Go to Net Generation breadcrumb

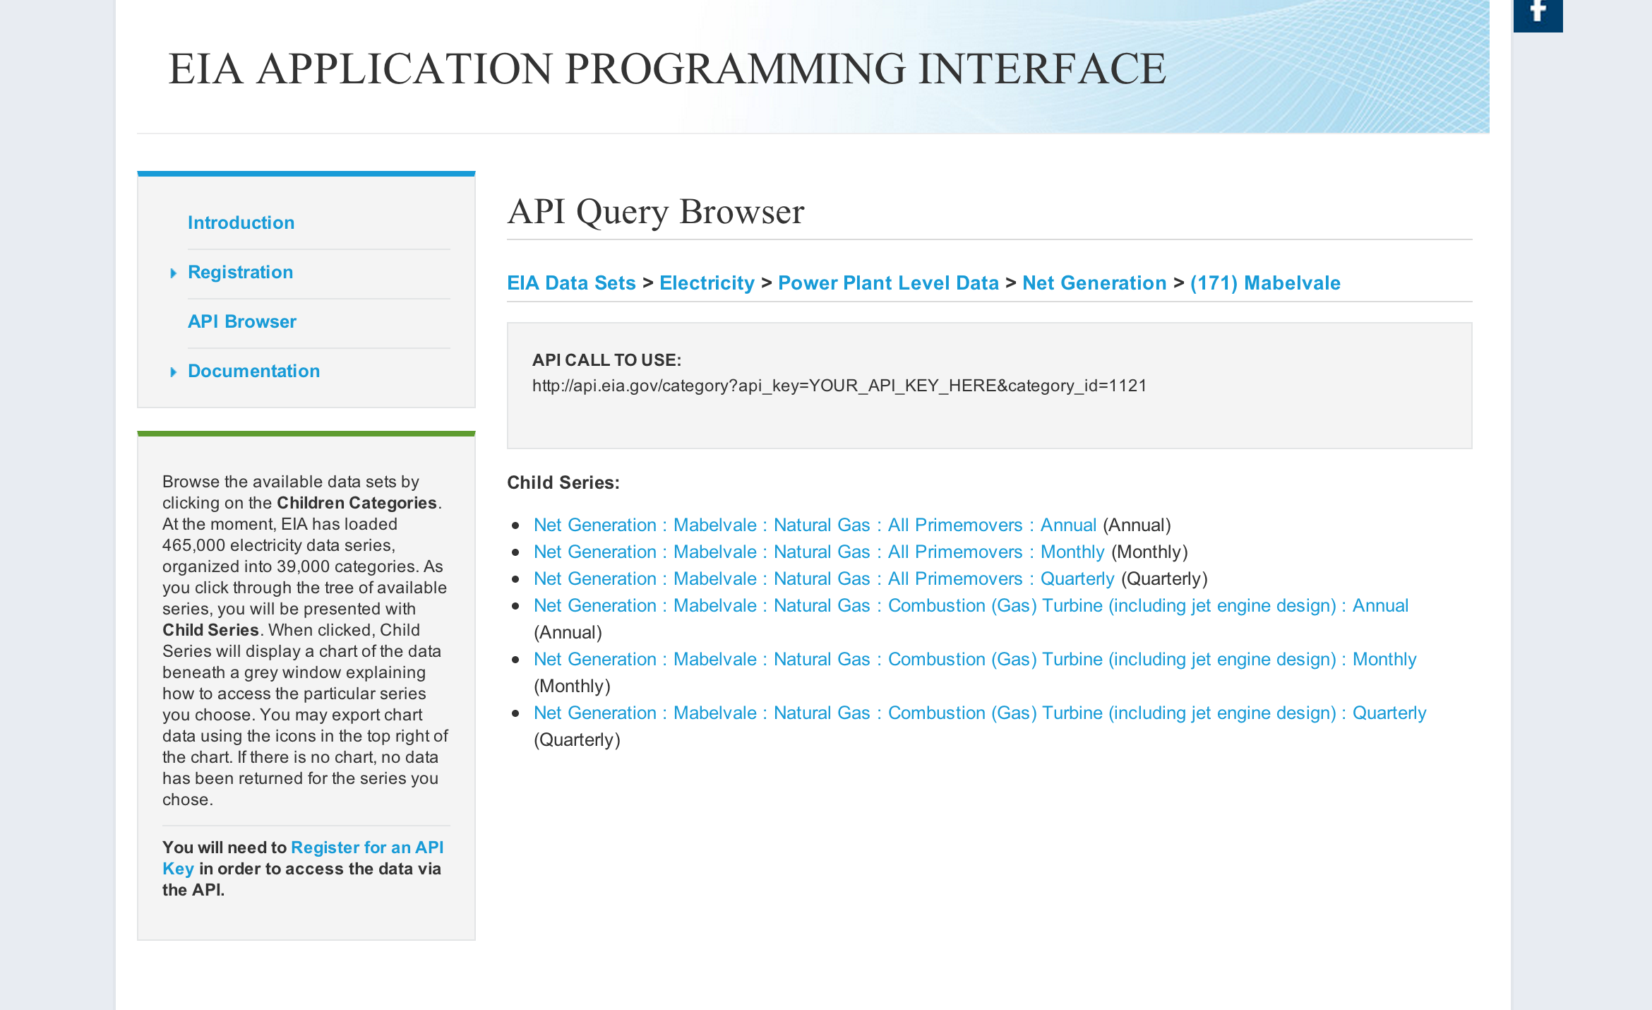(1094, 283)
